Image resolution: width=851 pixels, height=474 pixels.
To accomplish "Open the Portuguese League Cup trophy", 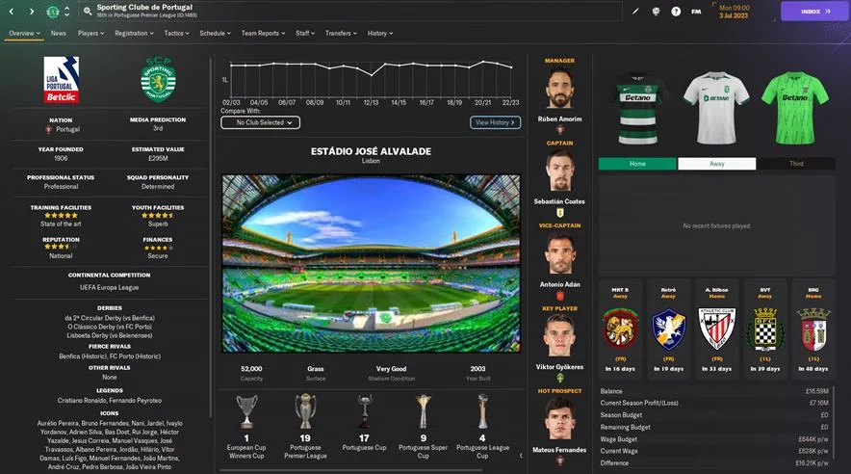I will point(482,411).
